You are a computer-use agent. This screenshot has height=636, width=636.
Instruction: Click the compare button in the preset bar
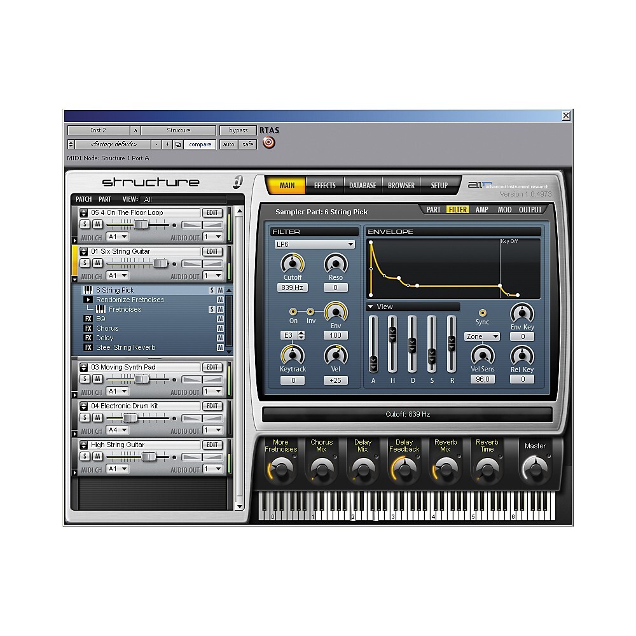[200, 144]
